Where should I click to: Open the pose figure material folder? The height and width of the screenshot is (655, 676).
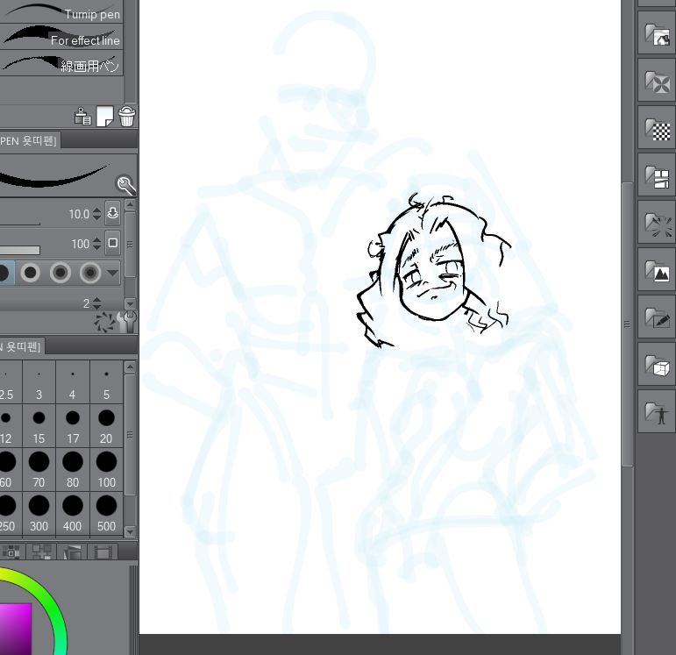click(x=657, y=413)
